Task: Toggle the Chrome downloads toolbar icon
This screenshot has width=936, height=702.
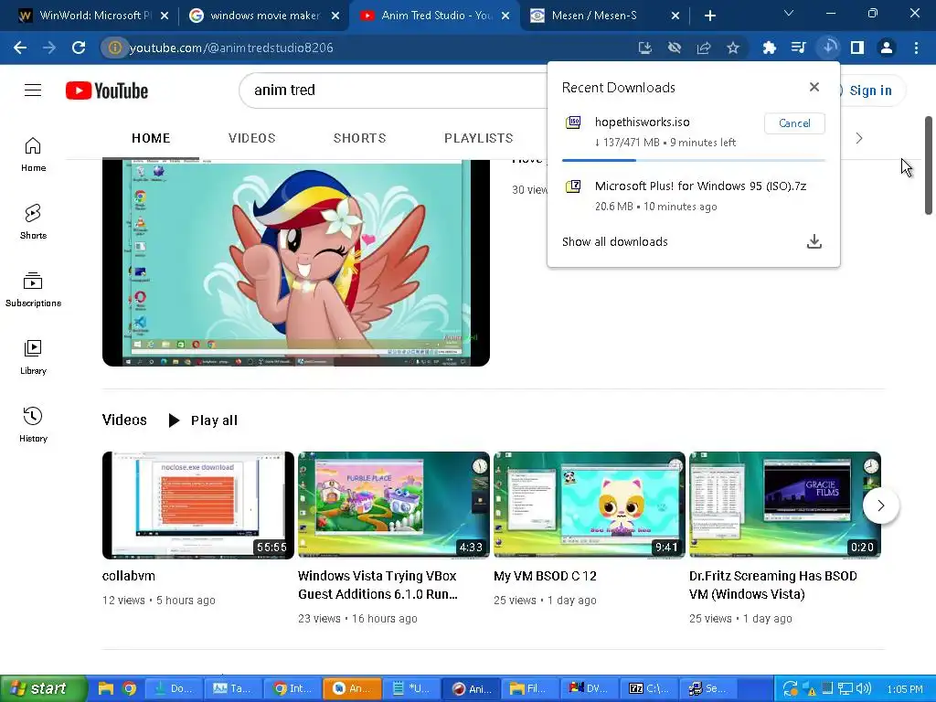Action: point(828,48)
